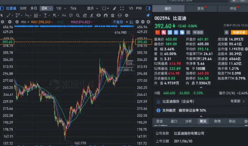The width and height of the screenshot is (248, 146).
Task: Select the magnet snap drawing tool
Action: tap(105, 15)
